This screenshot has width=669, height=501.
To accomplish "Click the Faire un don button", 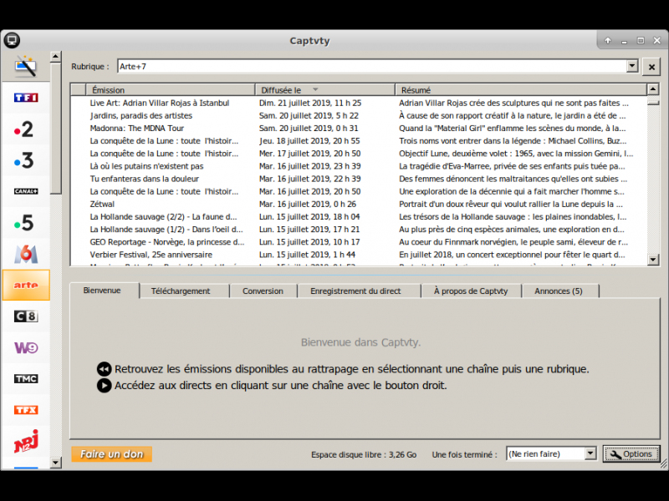I will (x=111, y=454).
